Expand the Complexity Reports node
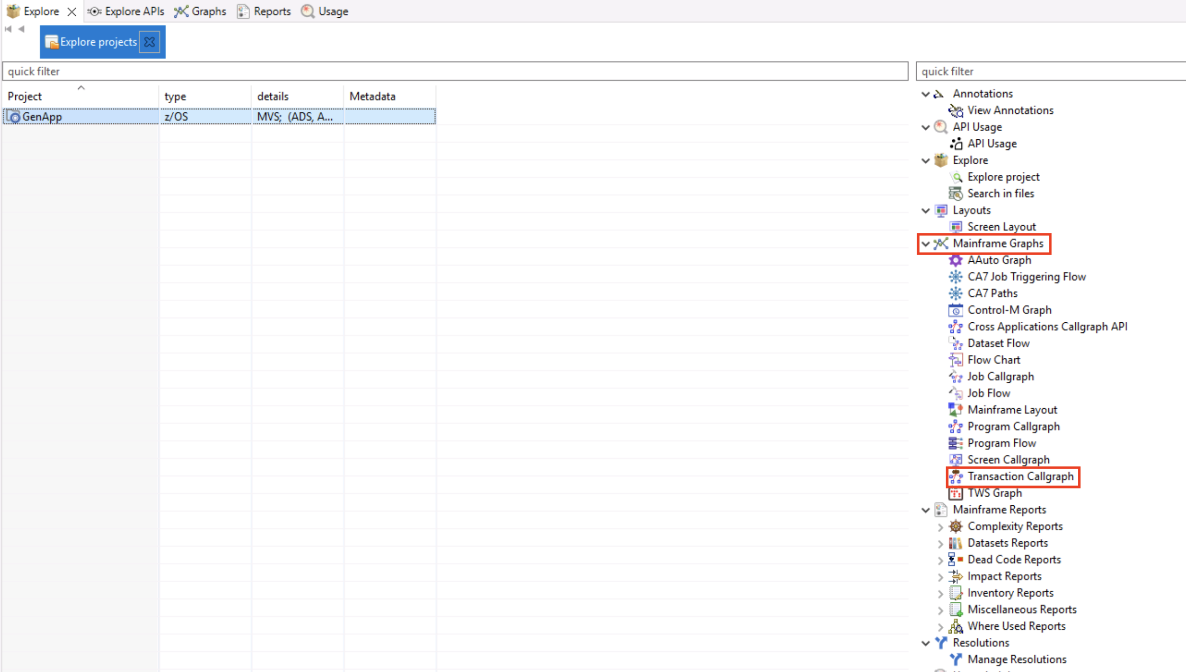 [x=940, y=527]
